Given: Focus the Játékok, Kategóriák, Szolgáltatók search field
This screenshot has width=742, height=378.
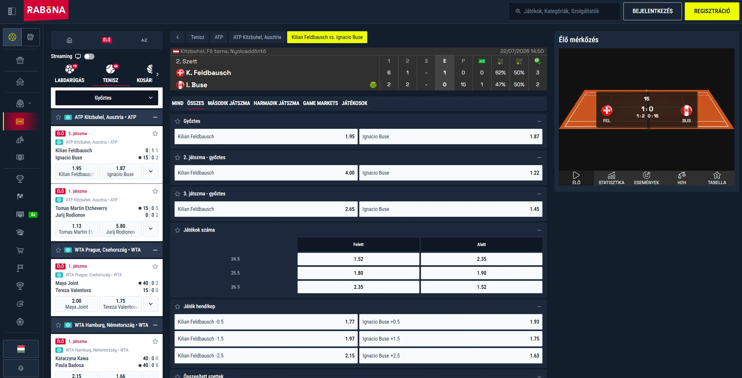Looking at the screenshot, I should pyautogui.click(x=564, y=11).
